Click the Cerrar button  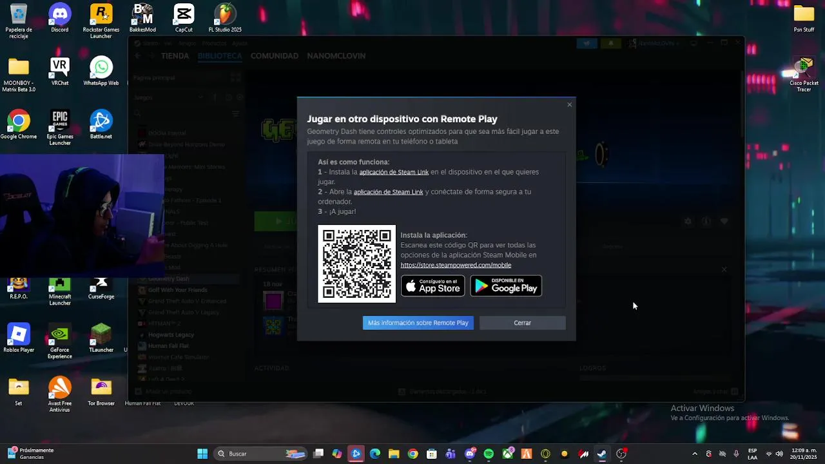click(x=523, y=323)
